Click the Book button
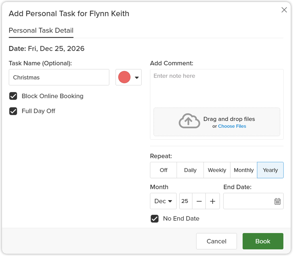 pos(263,241)
